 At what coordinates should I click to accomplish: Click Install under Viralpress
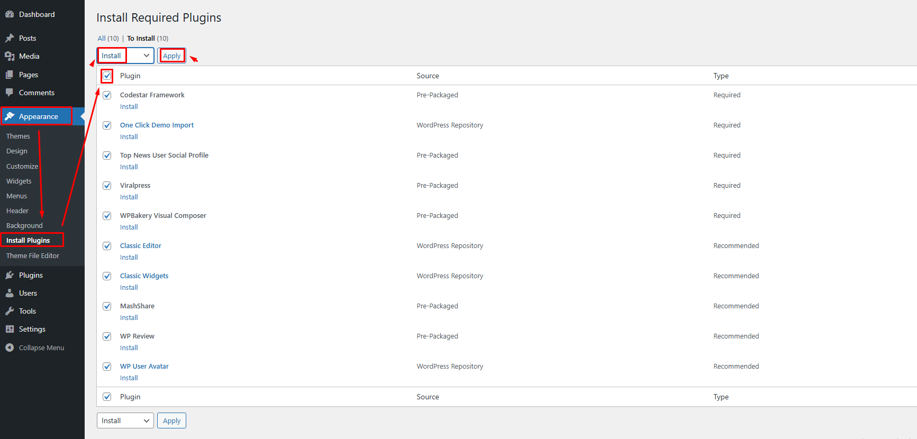tap(129, 197)
